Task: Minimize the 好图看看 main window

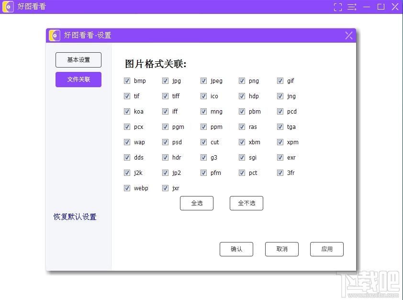Action: coord(367,7)
